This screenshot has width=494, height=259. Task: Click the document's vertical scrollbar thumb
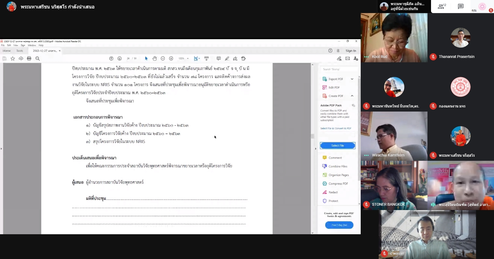(312, 136)
